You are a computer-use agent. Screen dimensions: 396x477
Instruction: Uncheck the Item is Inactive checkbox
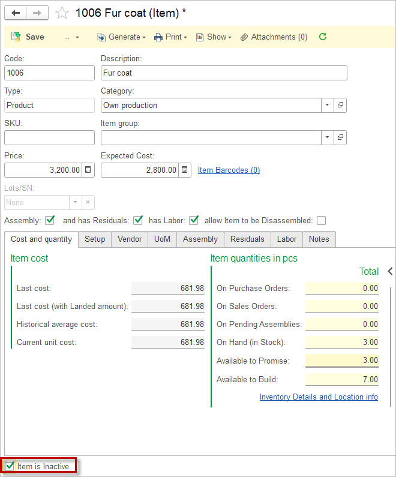[x=10, y=466]
